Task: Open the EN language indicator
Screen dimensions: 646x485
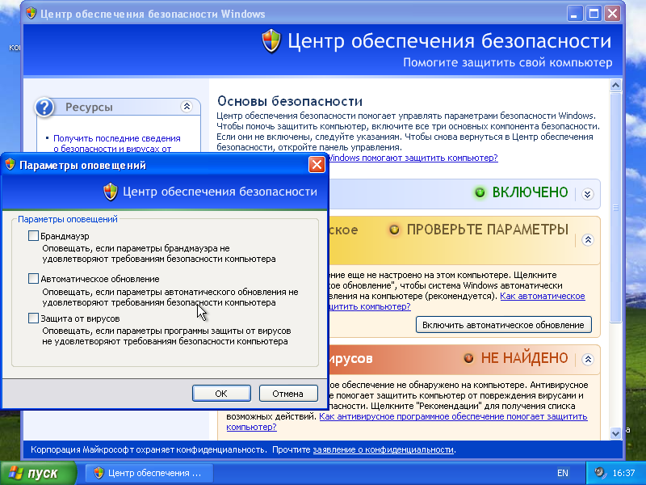Action: 562,473
